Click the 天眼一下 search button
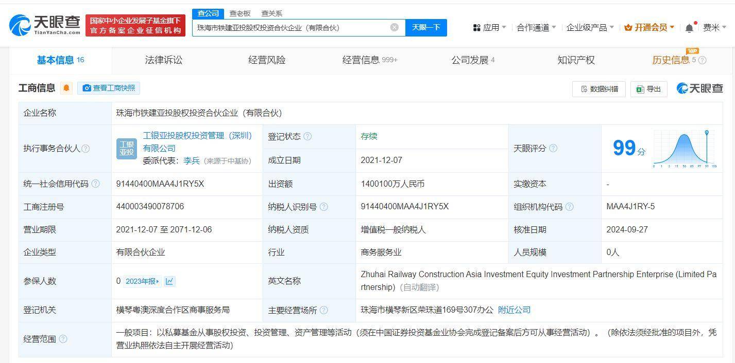 click(426, 27)
